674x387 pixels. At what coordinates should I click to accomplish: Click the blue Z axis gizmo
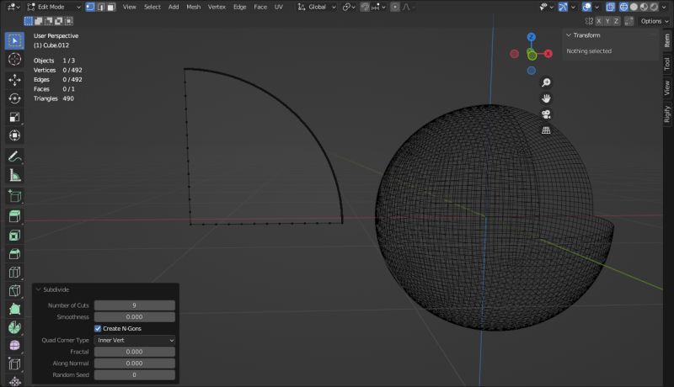point(532,37)
